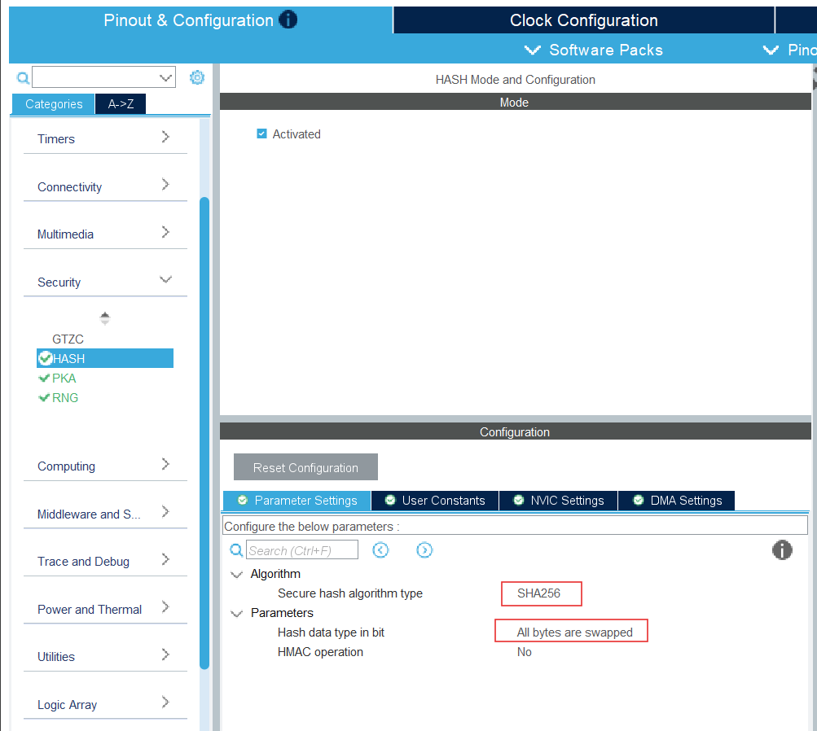Click the info icon beside Pinout & Configuration
This screenshot has width=817, height=731.
coord(288,20)
